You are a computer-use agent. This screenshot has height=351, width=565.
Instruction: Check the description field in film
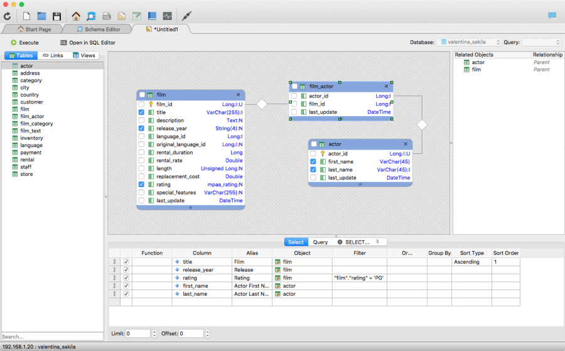tap(141, 121)
